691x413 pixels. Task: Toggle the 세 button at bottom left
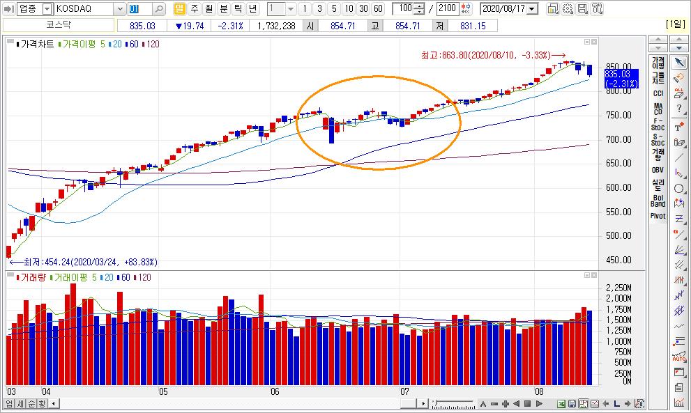click(x=20, y=403)
